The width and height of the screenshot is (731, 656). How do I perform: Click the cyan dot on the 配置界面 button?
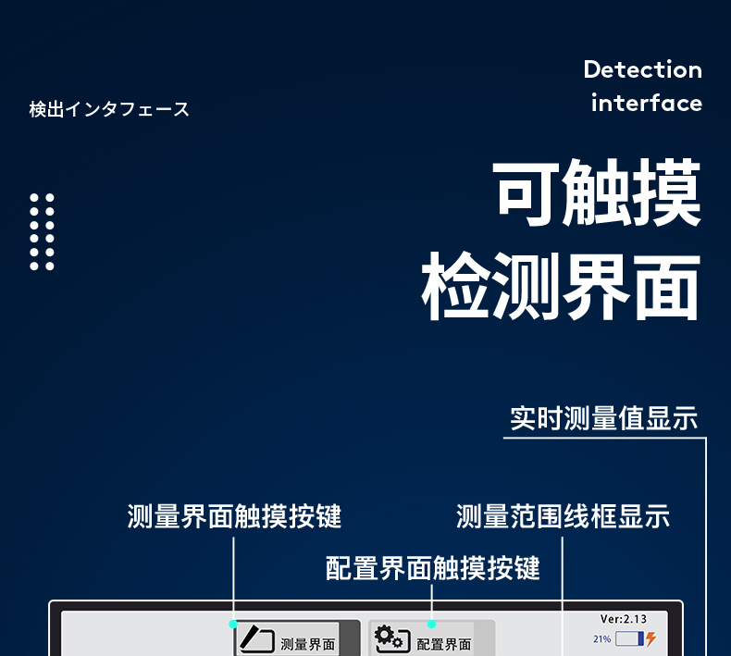coord(431,625)
